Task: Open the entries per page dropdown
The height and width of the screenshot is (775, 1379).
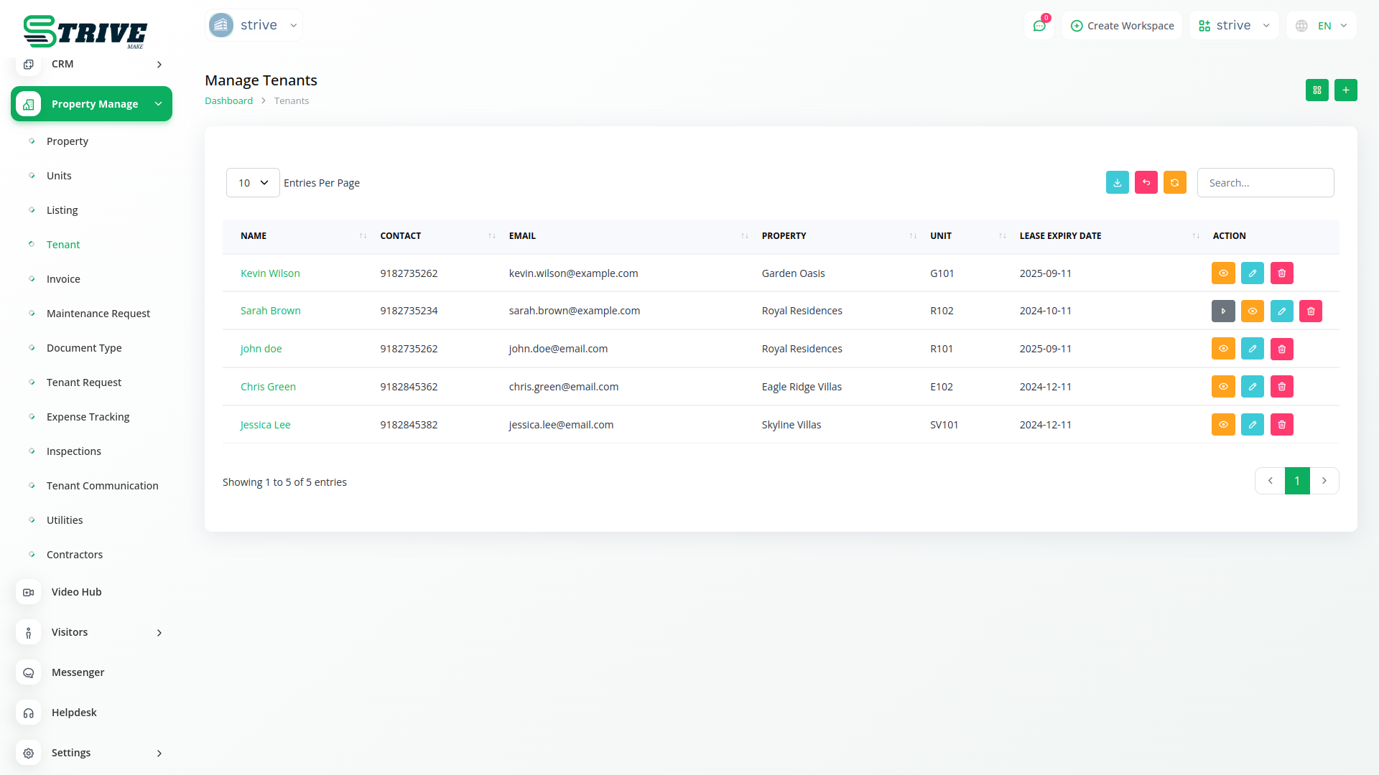Action: click(253, 183)
